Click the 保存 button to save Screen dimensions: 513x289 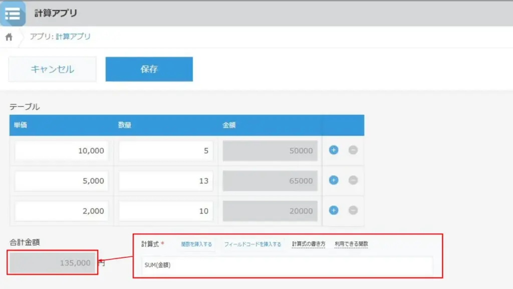[x=148, y=69]
